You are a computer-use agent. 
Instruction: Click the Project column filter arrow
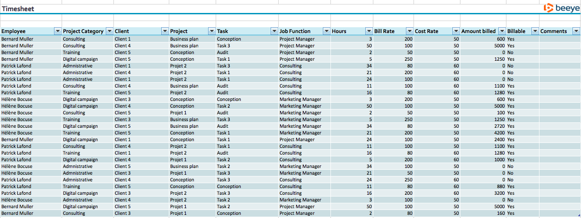coord(211,31)
